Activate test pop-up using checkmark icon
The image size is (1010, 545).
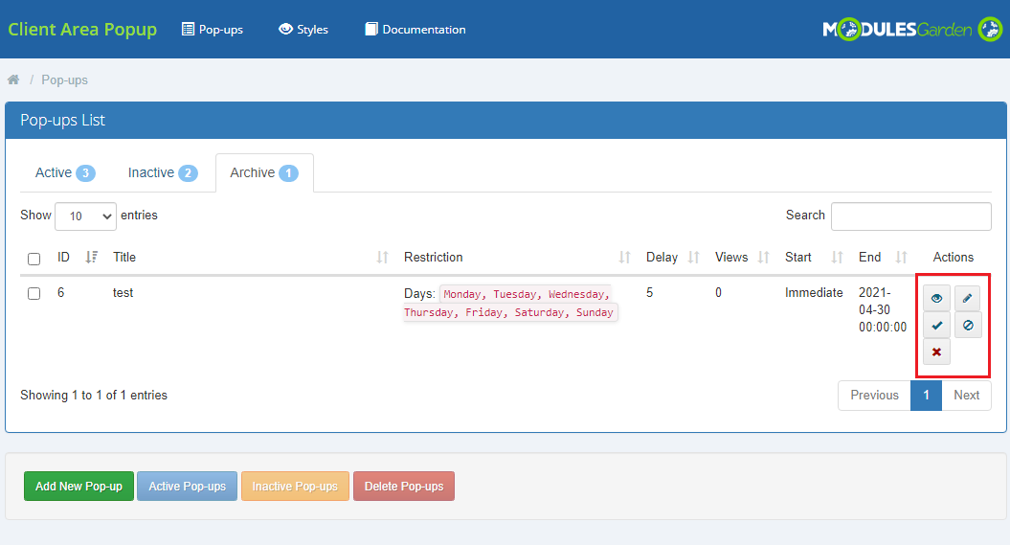(936, 326)
